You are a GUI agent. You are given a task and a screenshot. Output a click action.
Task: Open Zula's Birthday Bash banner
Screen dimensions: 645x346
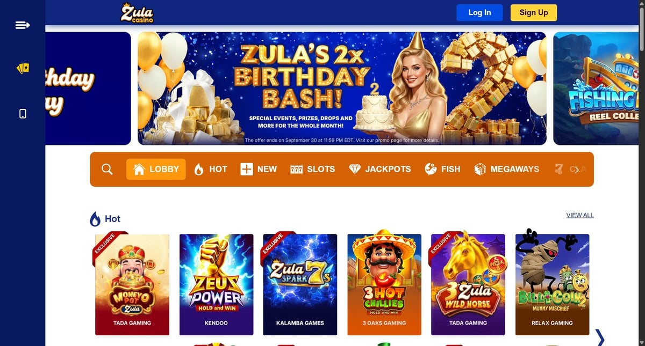coord(342,89)
